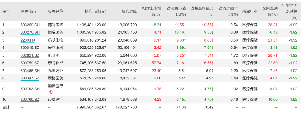Click the 23.19 change value

(x=157, y=71)
